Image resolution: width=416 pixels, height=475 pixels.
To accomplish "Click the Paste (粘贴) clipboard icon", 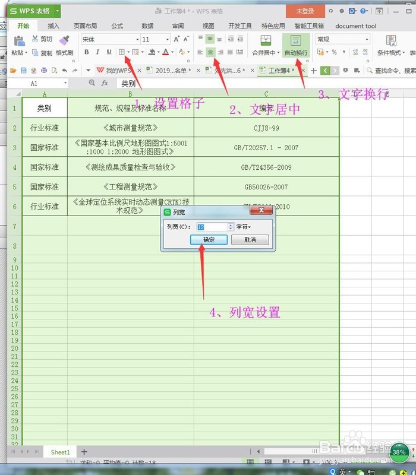I will [19, 41].
